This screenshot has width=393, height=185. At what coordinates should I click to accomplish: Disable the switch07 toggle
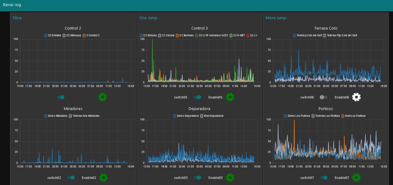(x=324, y=178)
